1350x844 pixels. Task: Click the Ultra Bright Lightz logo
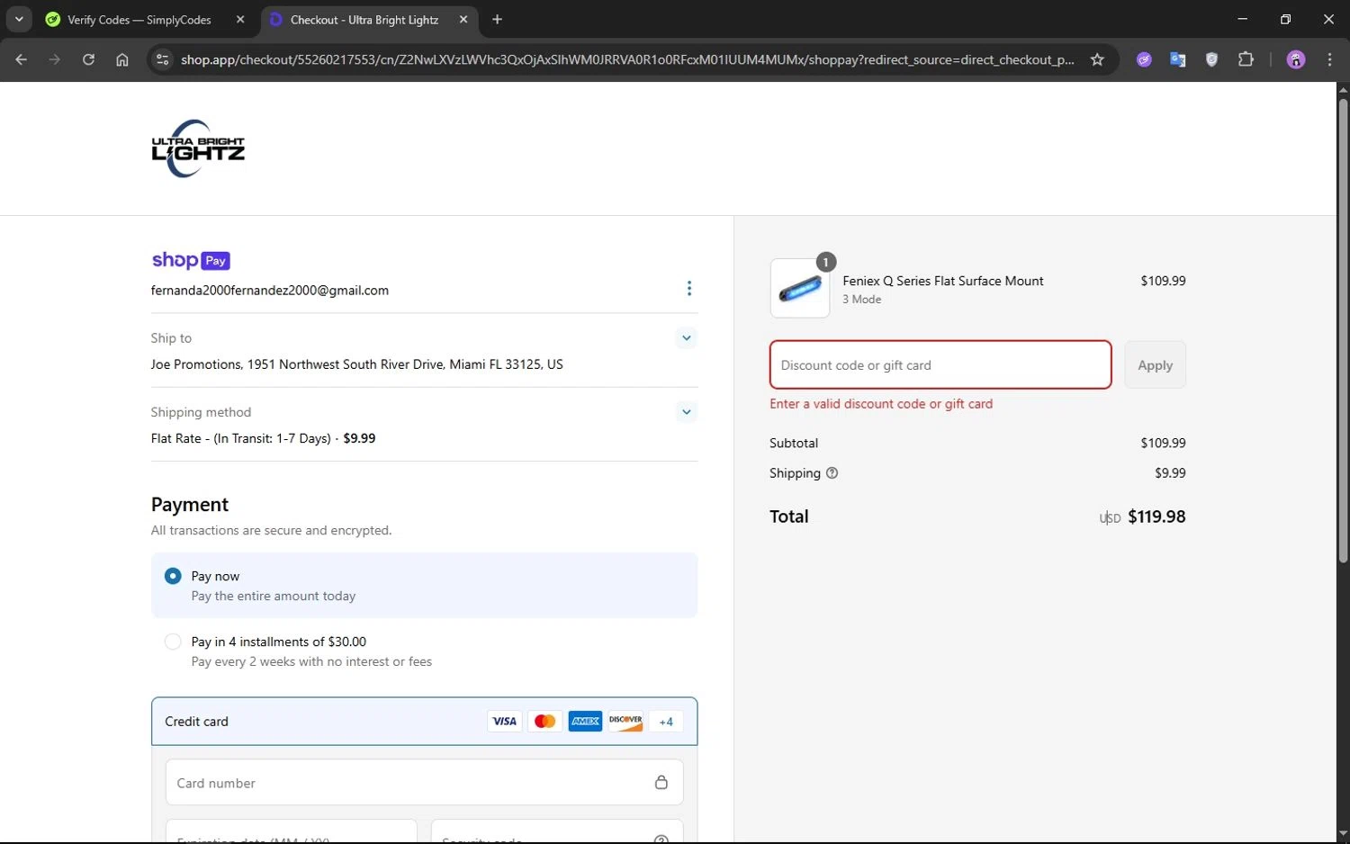pos(198,148)
